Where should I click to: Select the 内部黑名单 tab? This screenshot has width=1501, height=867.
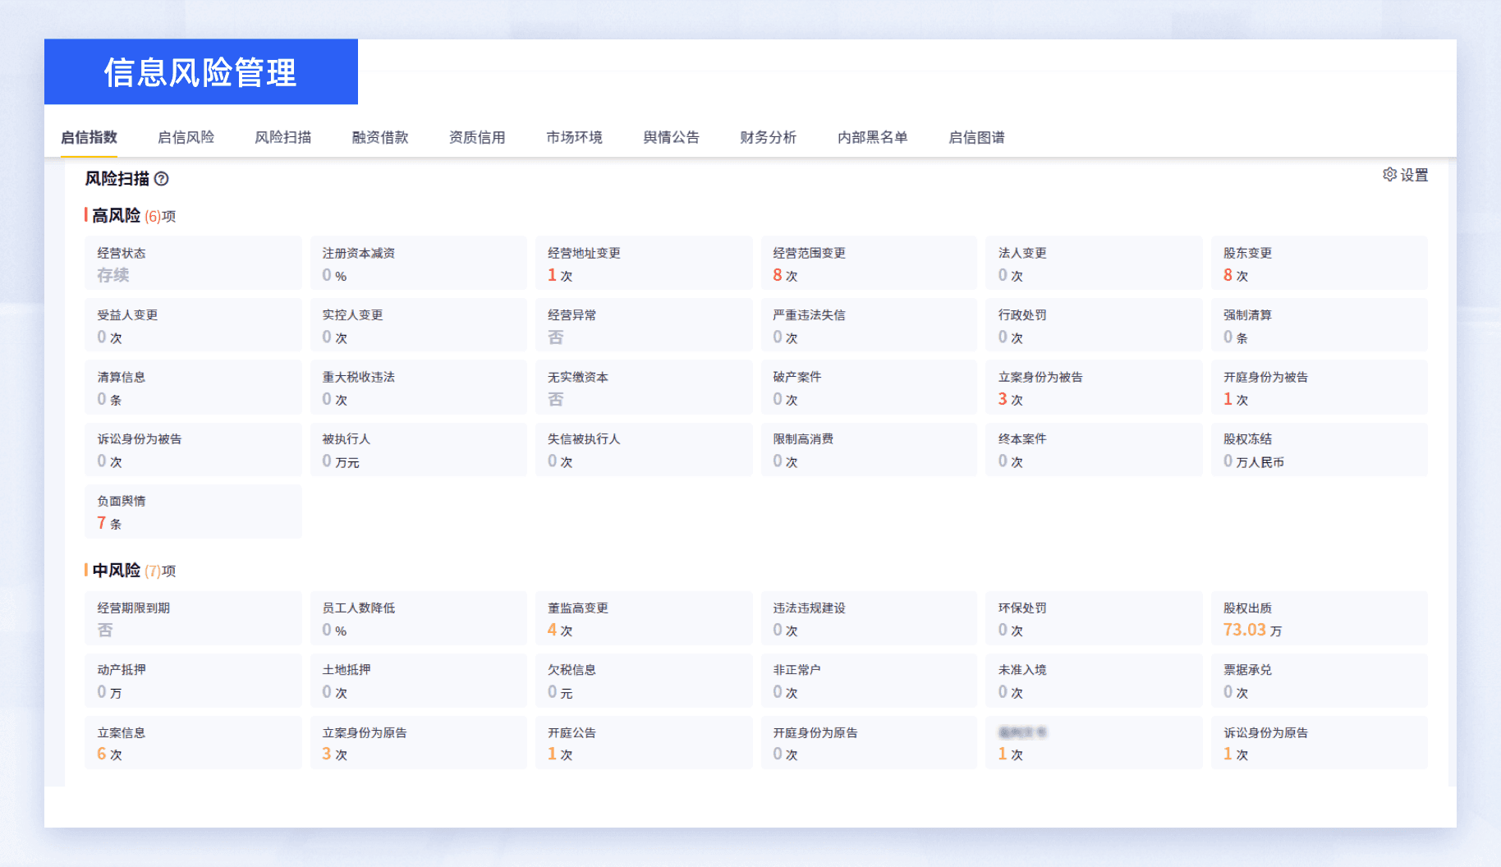[872, 137]
